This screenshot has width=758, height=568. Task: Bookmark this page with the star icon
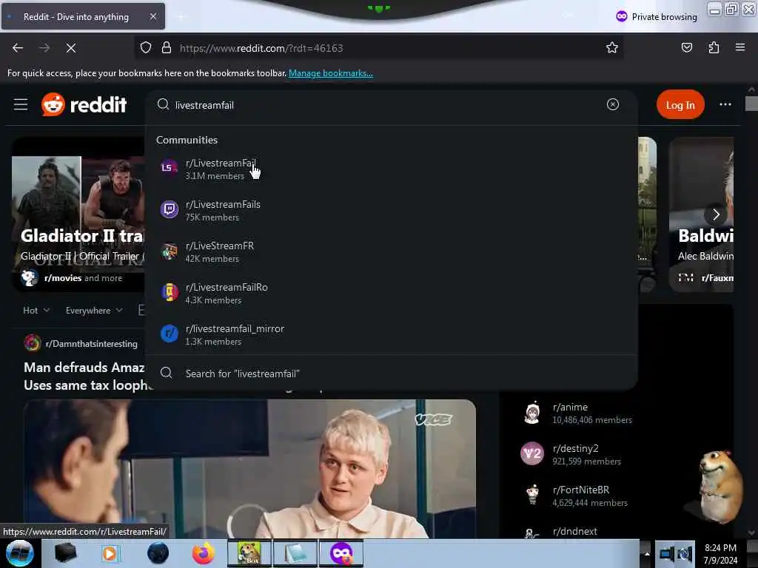(x=612, y=47)
